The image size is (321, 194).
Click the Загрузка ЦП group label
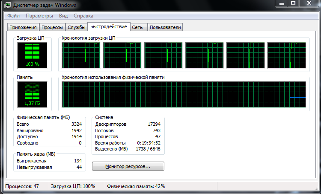30,38
